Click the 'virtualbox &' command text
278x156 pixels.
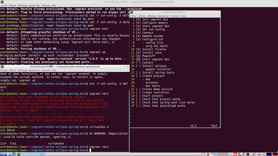pyautogui.click(x=99, y=127)
